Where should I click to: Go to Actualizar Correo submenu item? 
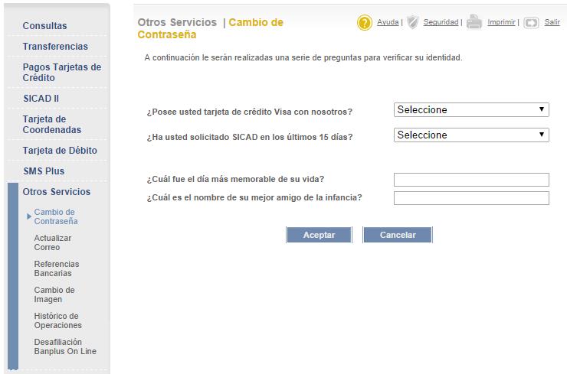pyautogui.click(x=52, y=242)
